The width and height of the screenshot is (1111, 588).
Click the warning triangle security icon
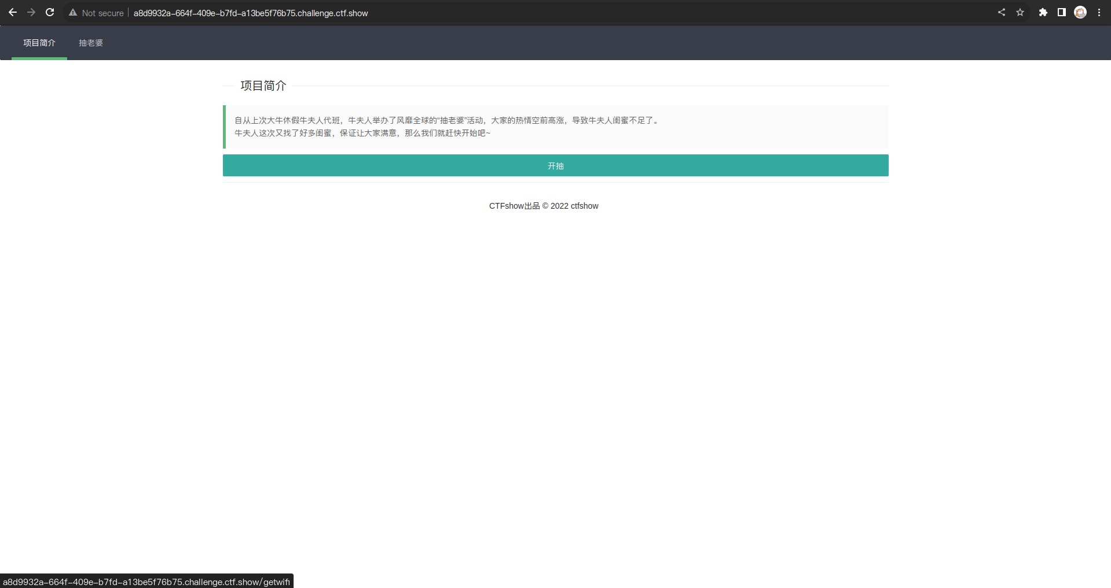pos(73,13)
